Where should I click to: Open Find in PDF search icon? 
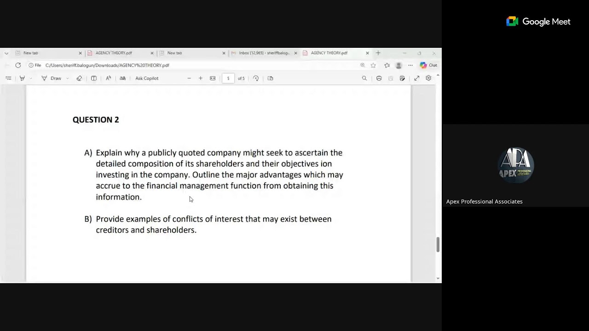(x=364, y=78)
